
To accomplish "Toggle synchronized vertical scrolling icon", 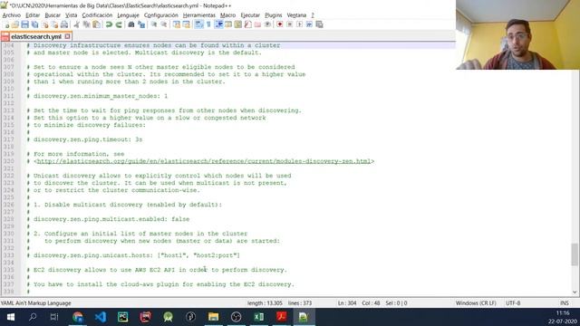I will pyautogui.click(x=177, y=24).
